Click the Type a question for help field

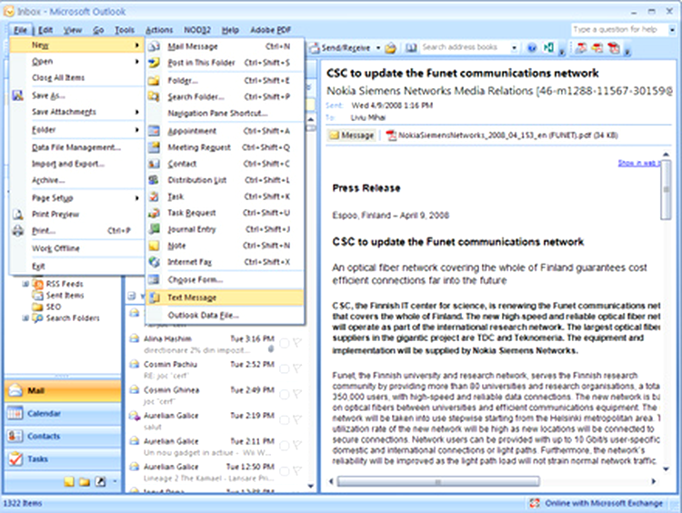pos(619,30)
